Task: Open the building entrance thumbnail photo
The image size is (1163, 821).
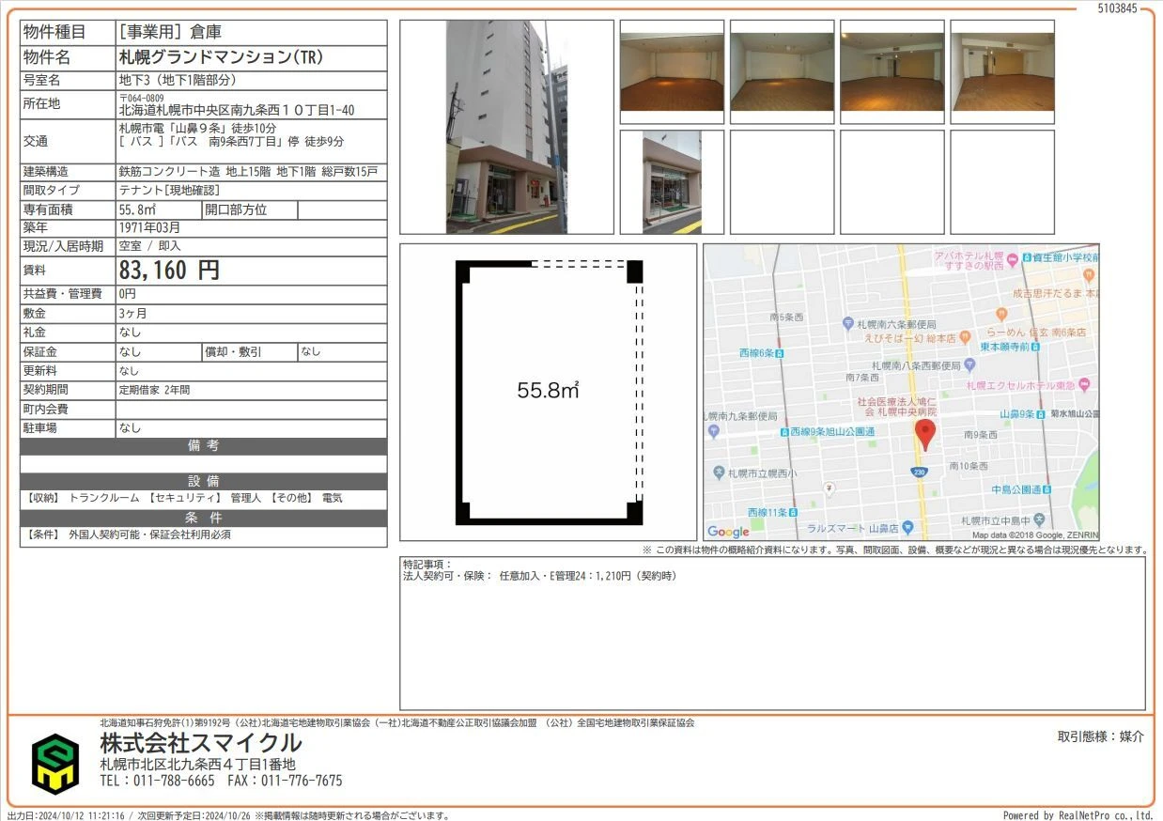Action: pyautogui.click(x=672, y=182)
